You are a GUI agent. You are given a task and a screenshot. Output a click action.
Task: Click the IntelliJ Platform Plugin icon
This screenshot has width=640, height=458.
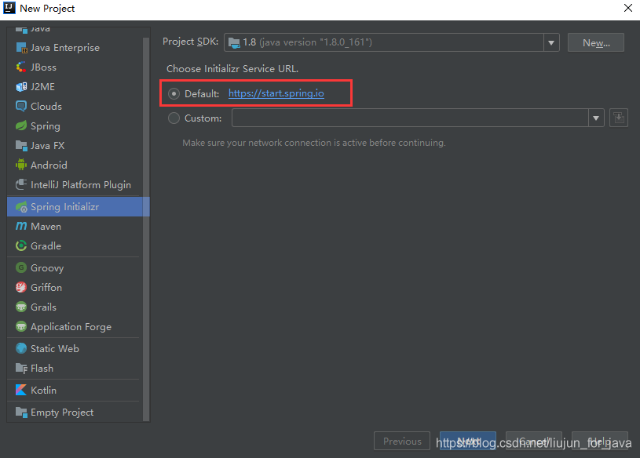tap(21, 184)
